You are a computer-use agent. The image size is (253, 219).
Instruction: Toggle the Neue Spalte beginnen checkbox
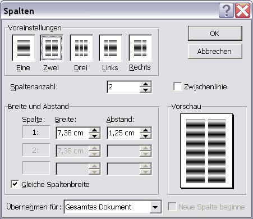(172, 207)
